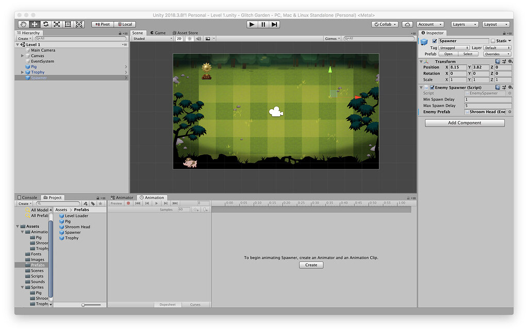Select the Rect Transform tool
528x332 pixels.
68,24
